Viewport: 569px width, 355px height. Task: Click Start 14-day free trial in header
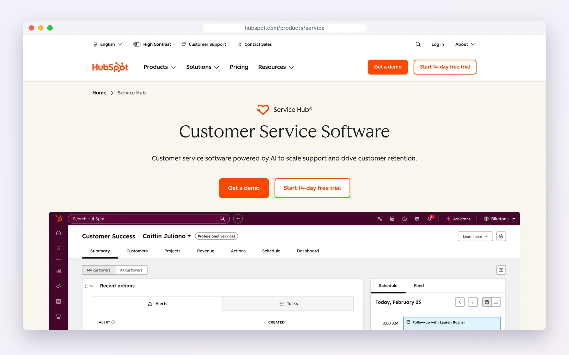pos(445,67)
